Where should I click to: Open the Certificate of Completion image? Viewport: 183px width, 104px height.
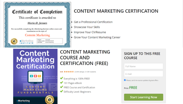coord(37,25)
